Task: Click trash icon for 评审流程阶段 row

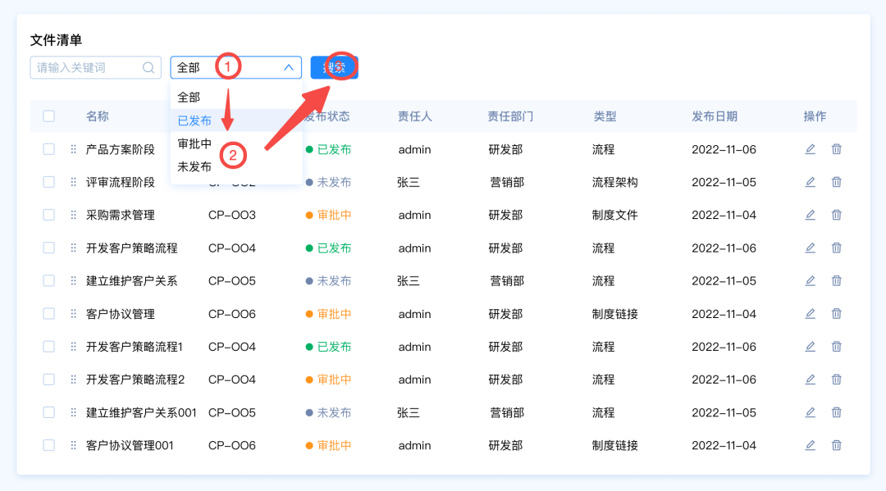Action: pos(836,182)
